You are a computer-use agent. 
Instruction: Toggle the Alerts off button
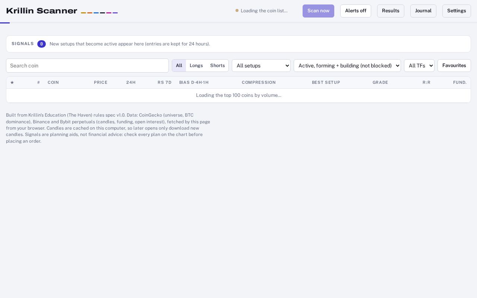[x=356, y=11]
